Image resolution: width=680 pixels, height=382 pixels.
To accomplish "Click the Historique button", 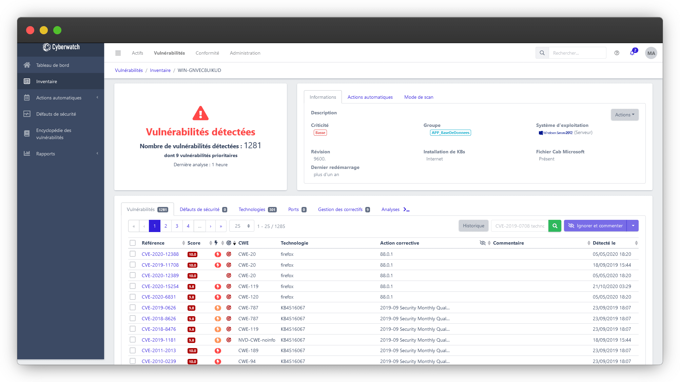I will pyautogui.click(x=473, y=226).
